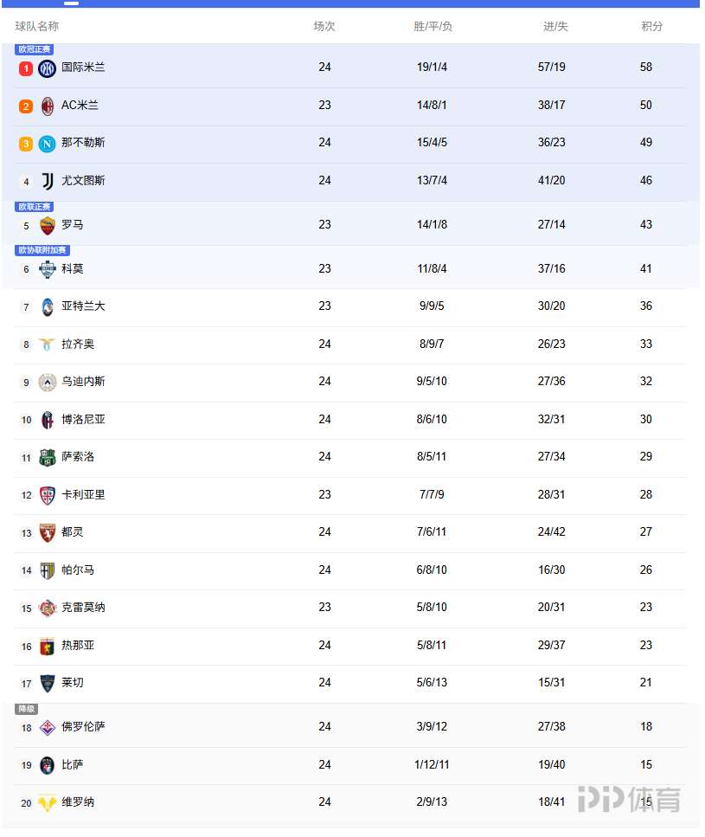
Task: Click the Fiorentina (佛罗伦萨) club logo
Action: pos(48,728)
